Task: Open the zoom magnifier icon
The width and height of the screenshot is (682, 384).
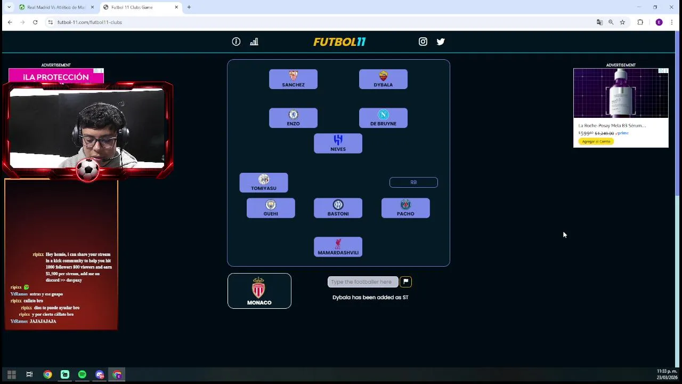Action: click(x=611, y=22)
